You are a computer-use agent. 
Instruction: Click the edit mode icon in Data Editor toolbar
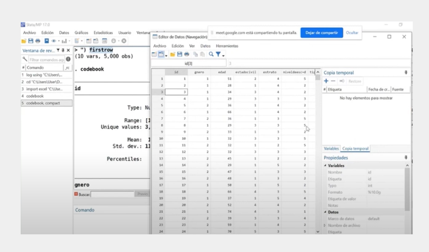(x=154, y=55)
